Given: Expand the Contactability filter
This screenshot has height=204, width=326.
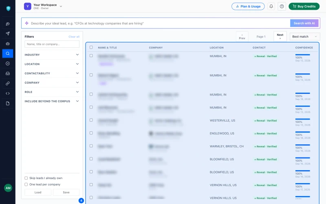Looking at the screenshot, I should coord(52,73).
